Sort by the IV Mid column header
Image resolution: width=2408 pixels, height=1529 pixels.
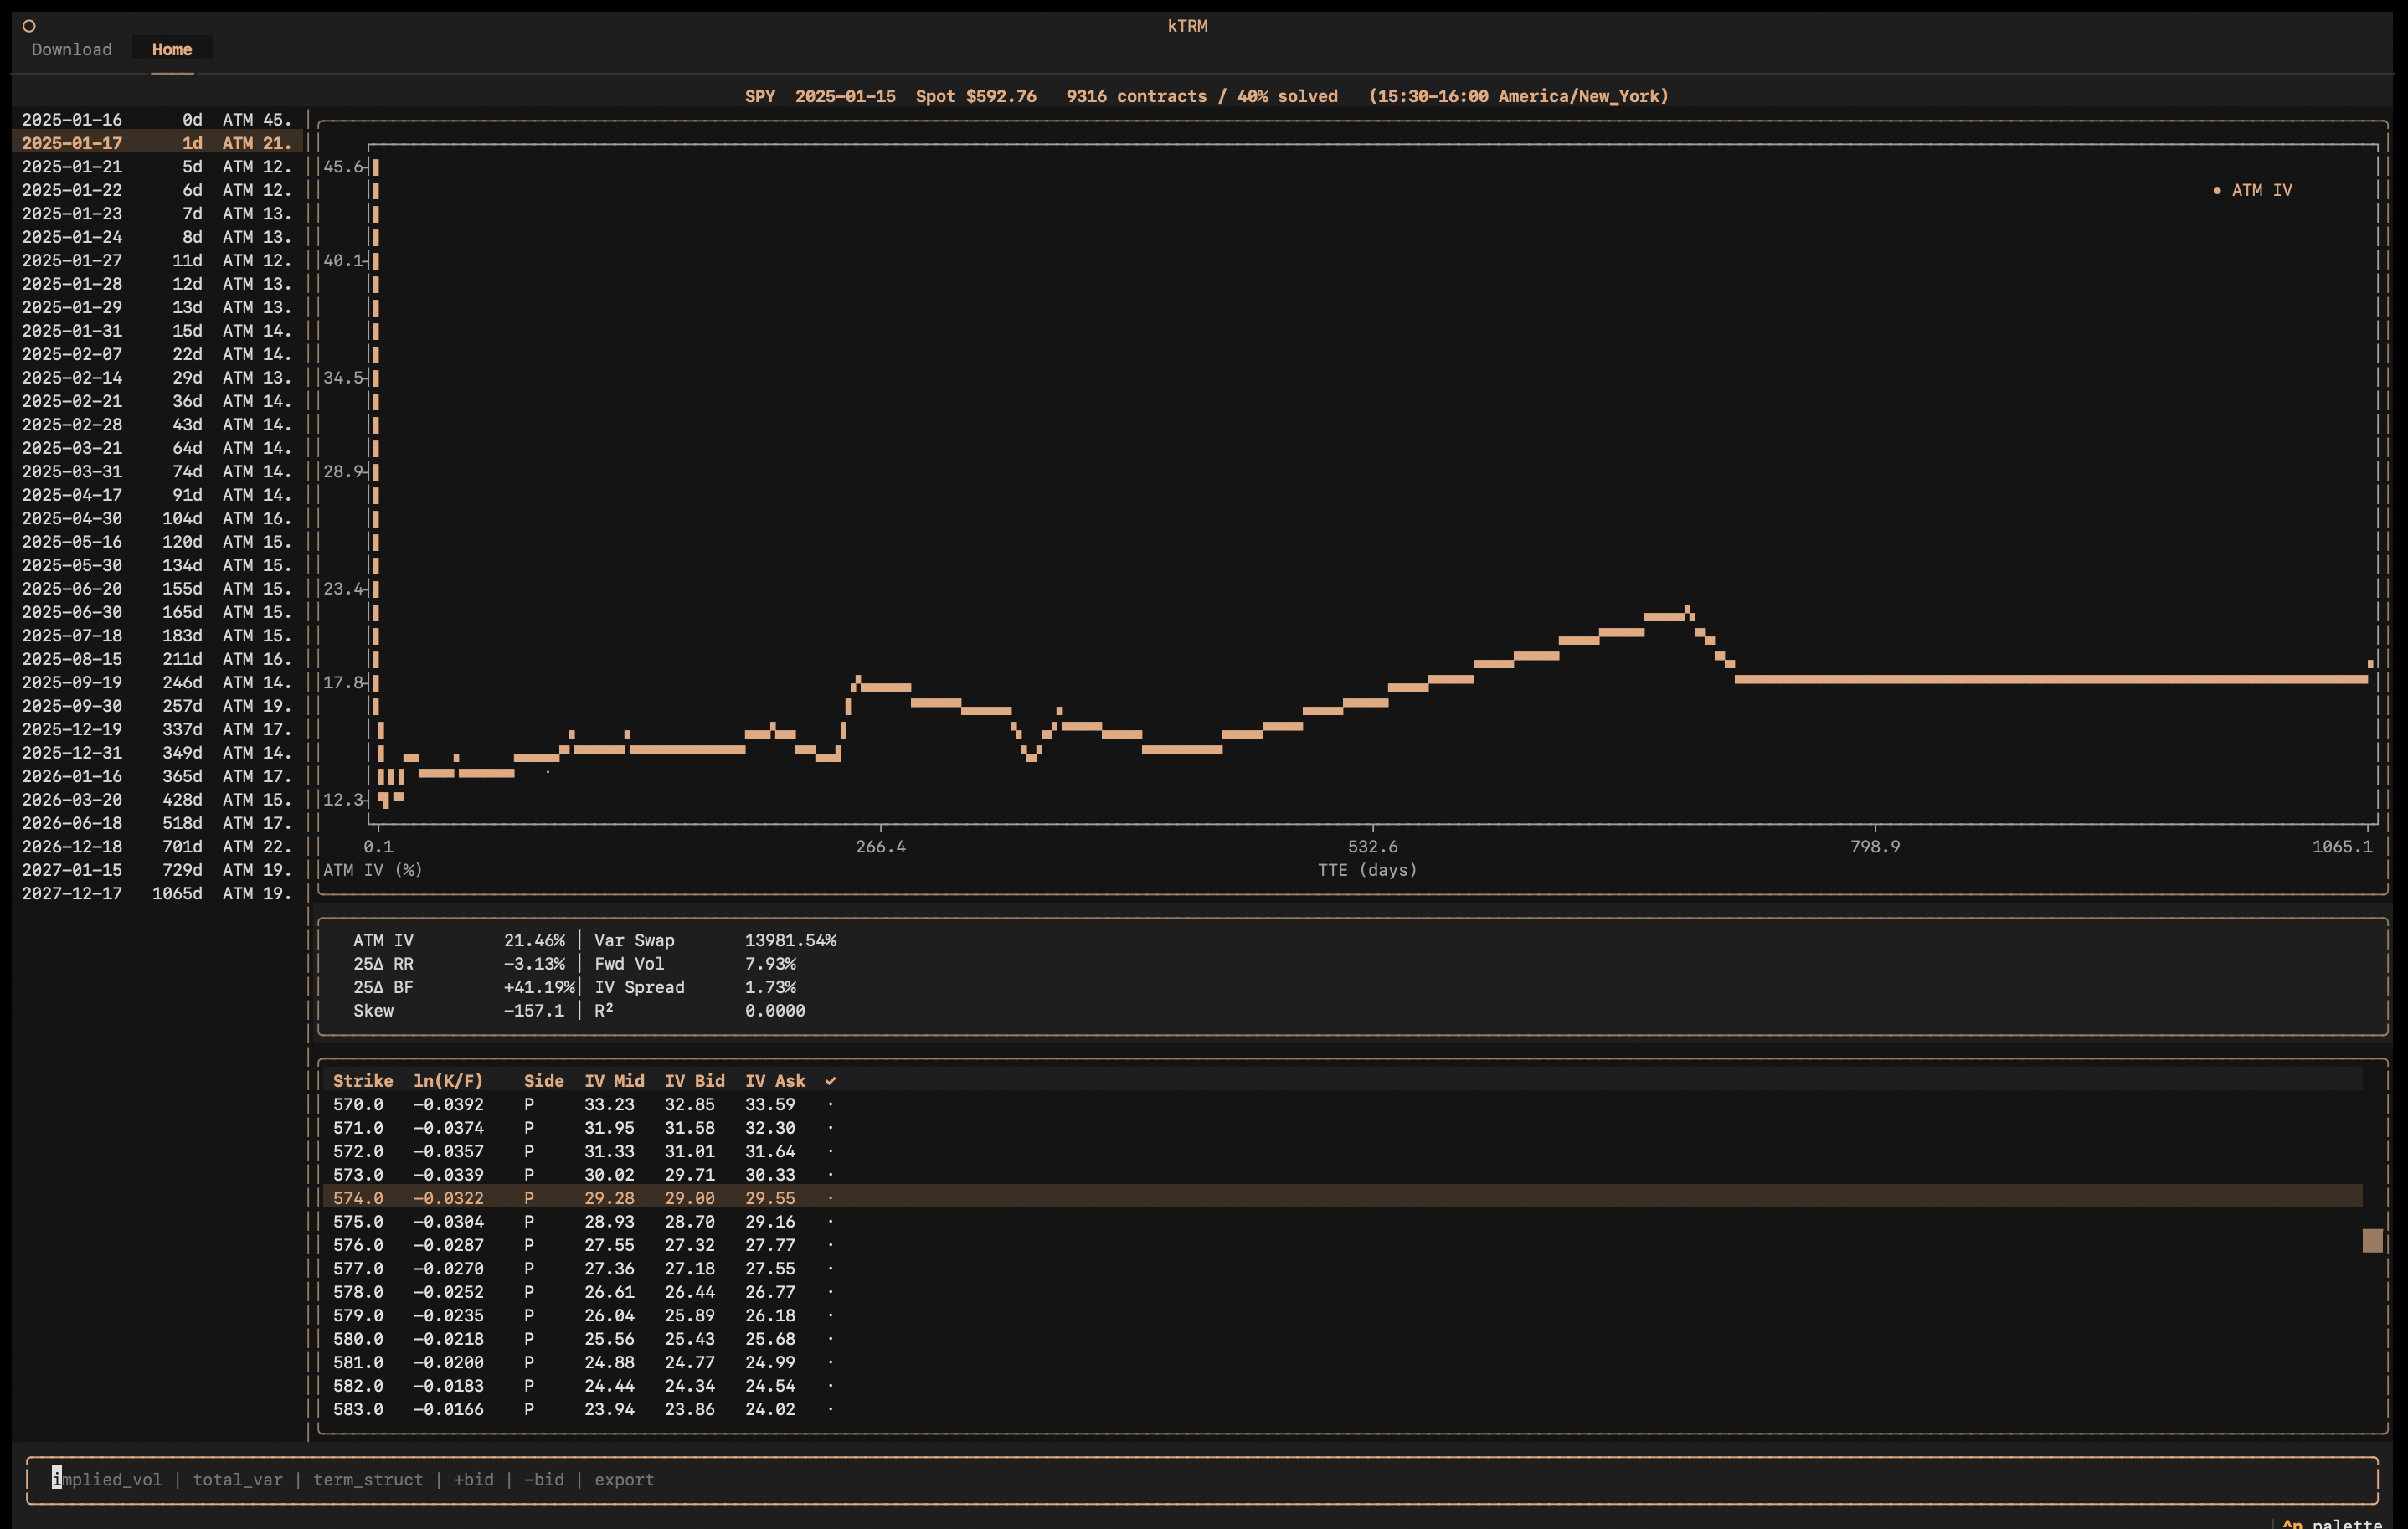pos(614,1081)
